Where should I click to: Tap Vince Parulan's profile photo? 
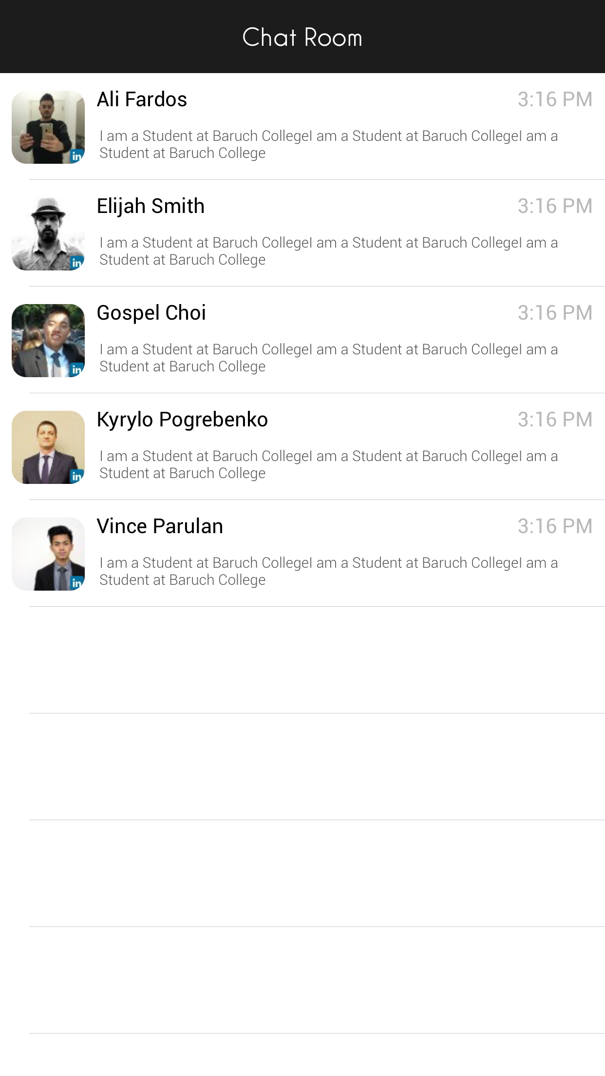click(x=48, y=554)
